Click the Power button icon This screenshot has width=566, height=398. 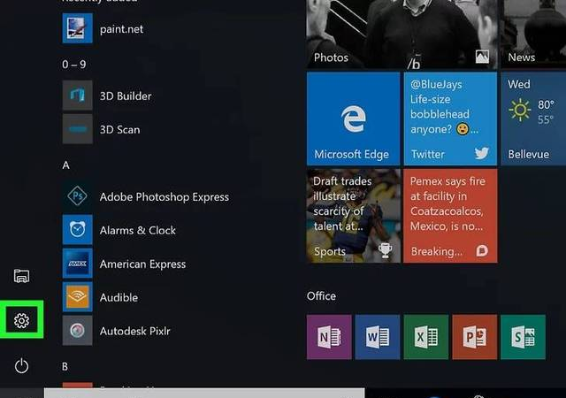click(x=21, y=365)
